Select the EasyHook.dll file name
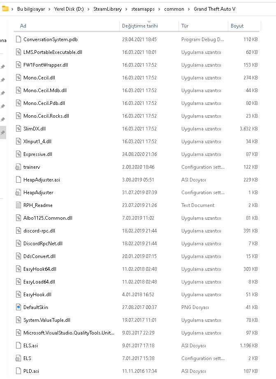Viewport: 276px width, 379px height. [x=37, y=294]
